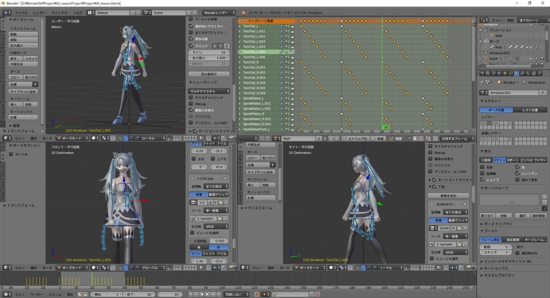The height and width of the screenshot is (298, 550).
Task: Click the wrench icon on TwinTail_L.001 channel
Action: click(x=281, y=31)
